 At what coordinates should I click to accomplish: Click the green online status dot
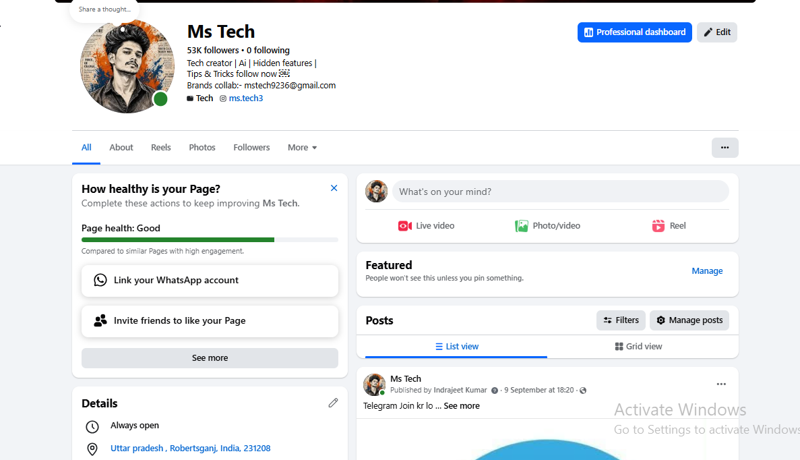tap(160, 99)
